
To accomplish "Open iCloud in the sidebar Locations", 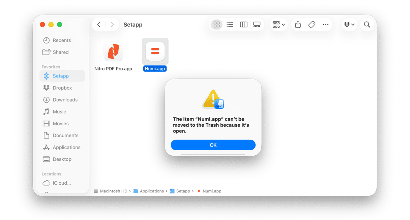I will 62,183.
